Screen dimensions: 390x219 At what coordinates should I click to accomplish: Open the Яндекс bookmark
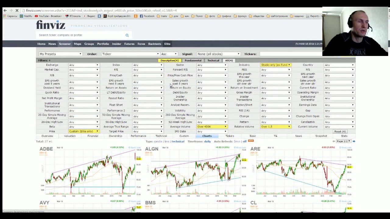[89, 16]
